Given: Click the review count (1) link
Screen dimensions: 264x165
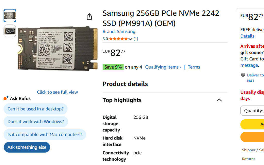Looking at the screenshot, I should point(136,39).
